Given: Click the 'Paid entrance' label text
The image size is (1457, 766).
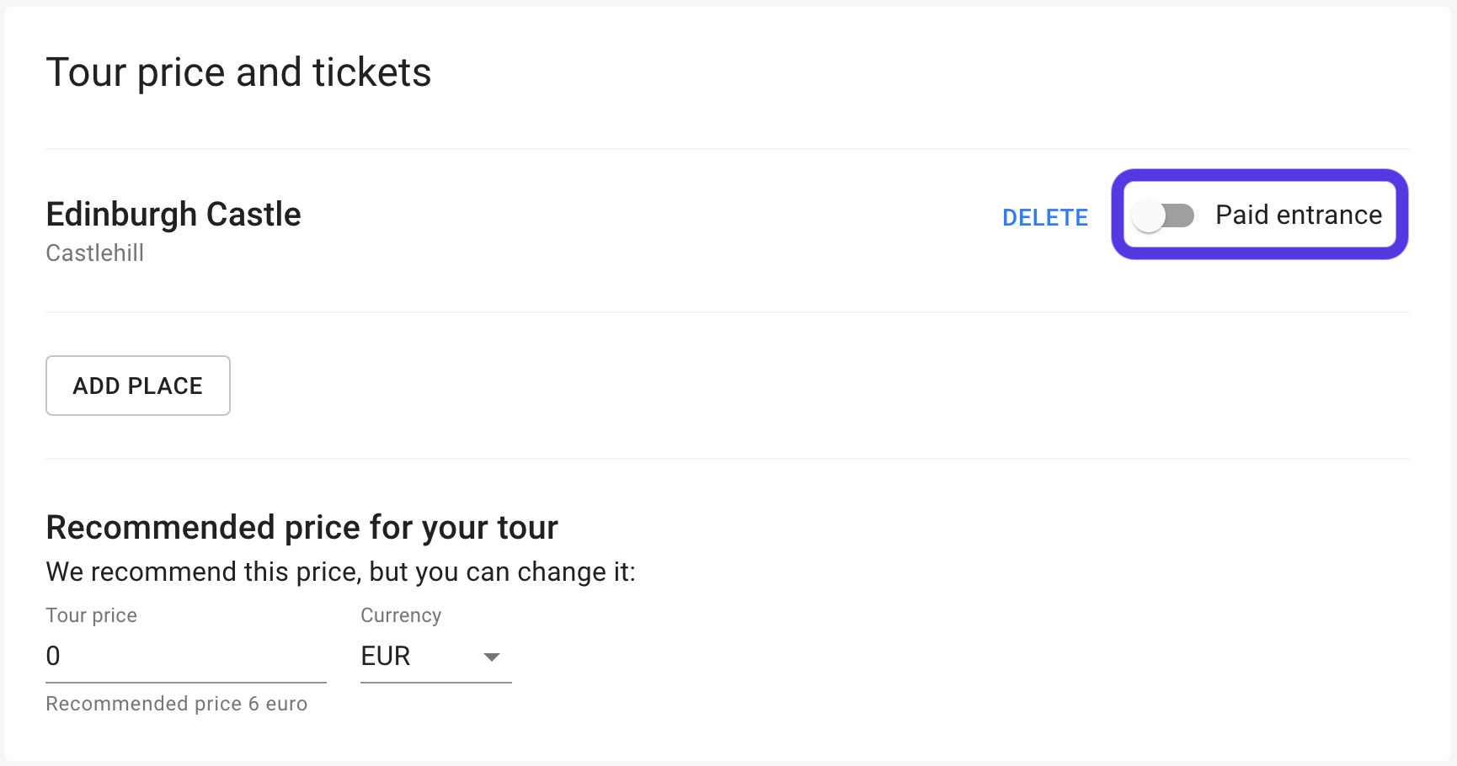Looking at the screenshot, I should (1298, 215).
